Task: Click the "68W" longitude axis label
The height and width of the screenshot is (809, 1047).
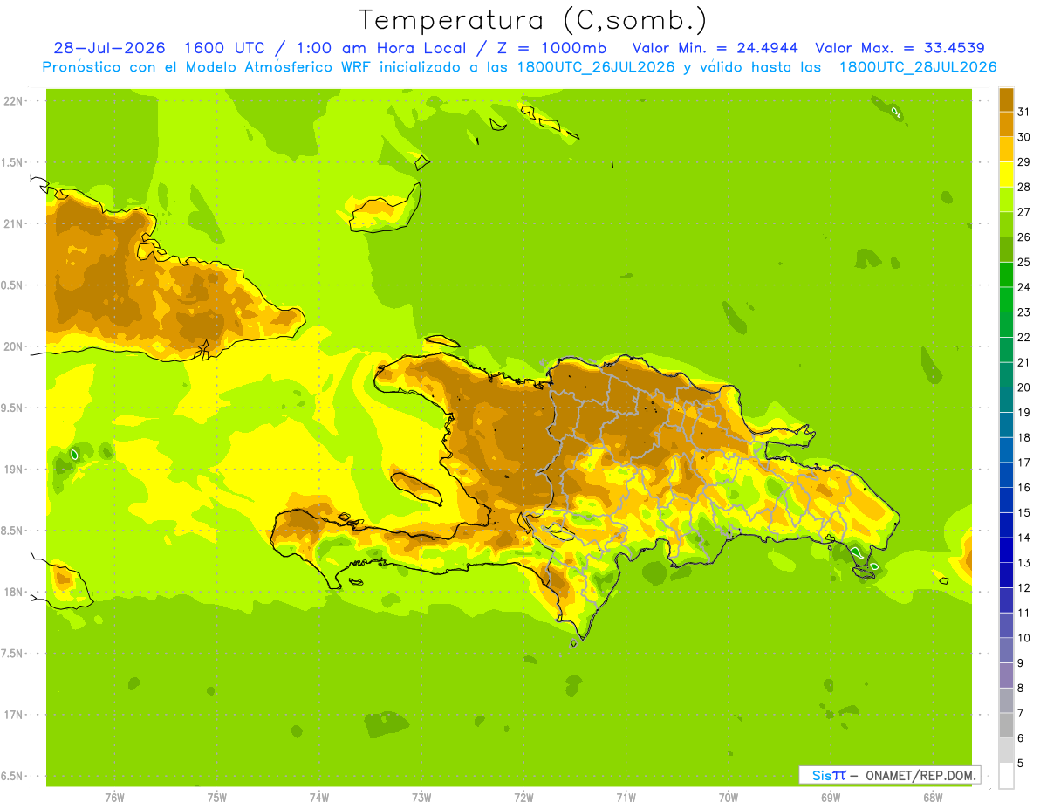Action: [x=933, y=798]
